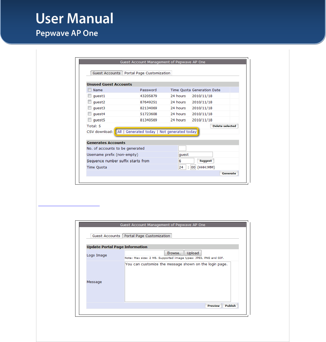Click the Unused Guest Accounts heading
The image size is (326, 342).
109,84
